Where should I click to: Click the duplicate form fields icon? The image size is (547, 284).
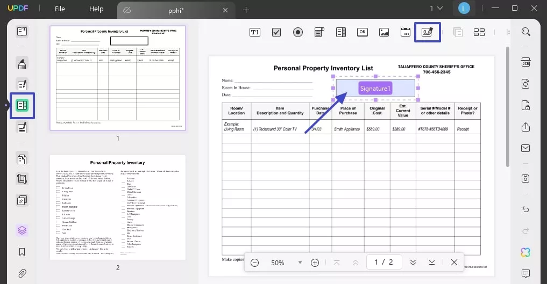pos(458,32)
